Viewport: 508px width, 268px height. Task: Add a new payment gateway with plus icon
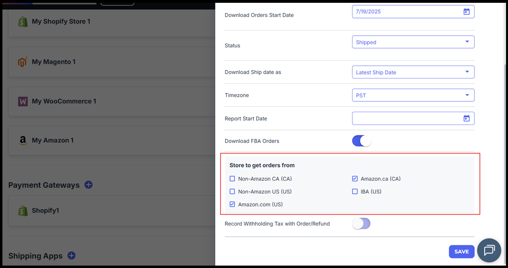tap(89, 185)
